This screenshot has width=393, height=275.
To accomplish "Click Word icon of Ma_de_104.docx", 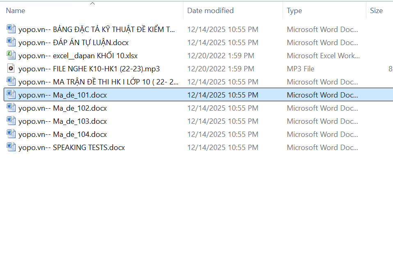I will click(11, 134).
